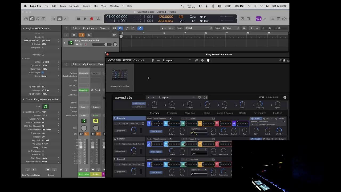Image resolution: width=341 pixels, height=192 pixels.
Task: Switch to the Synthesis tab in Wavestate
Action: [172, 113]
